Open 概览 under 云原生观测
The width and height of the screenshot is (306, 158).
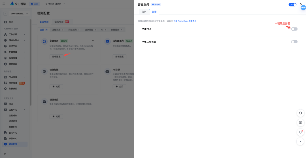pyautogui.click(x=11, y=104)
